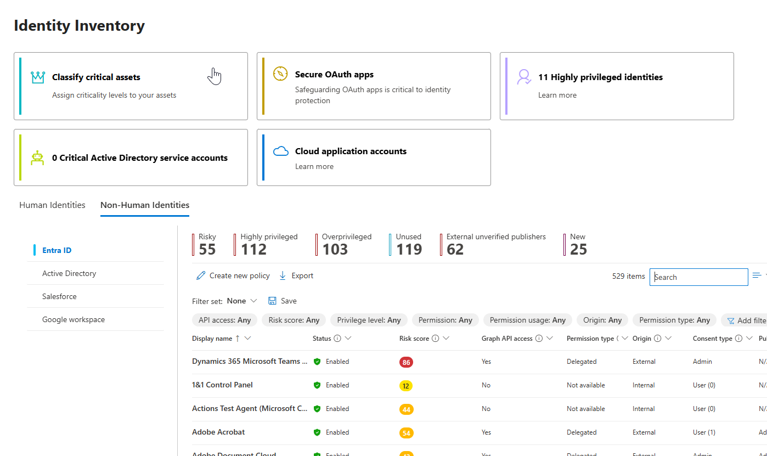
Task: Click the download icon beside Export
Action: [283, 275]
